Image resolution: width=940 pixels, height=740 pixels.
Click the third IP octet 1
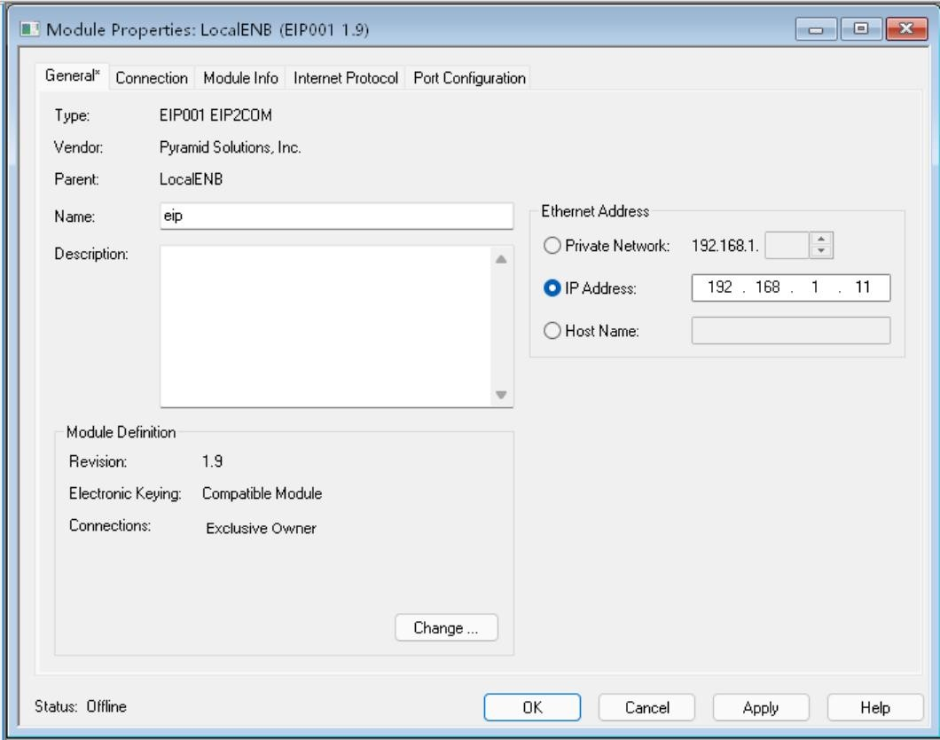[815, 287]
